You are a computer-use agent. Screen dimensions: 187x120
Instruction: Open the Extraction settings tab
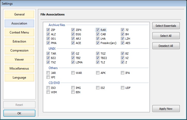[x=19, y=41]
